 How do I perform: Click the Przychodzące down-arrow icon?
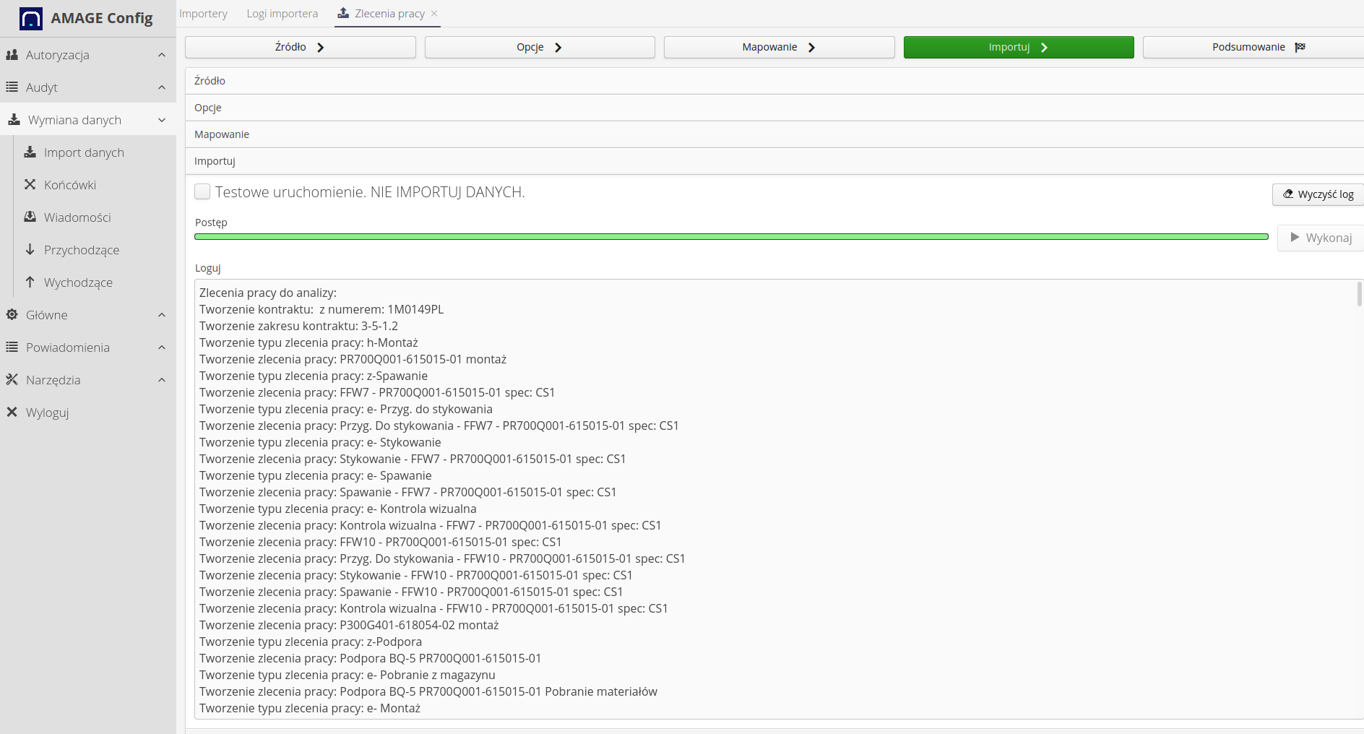click(x=30, y=250)
